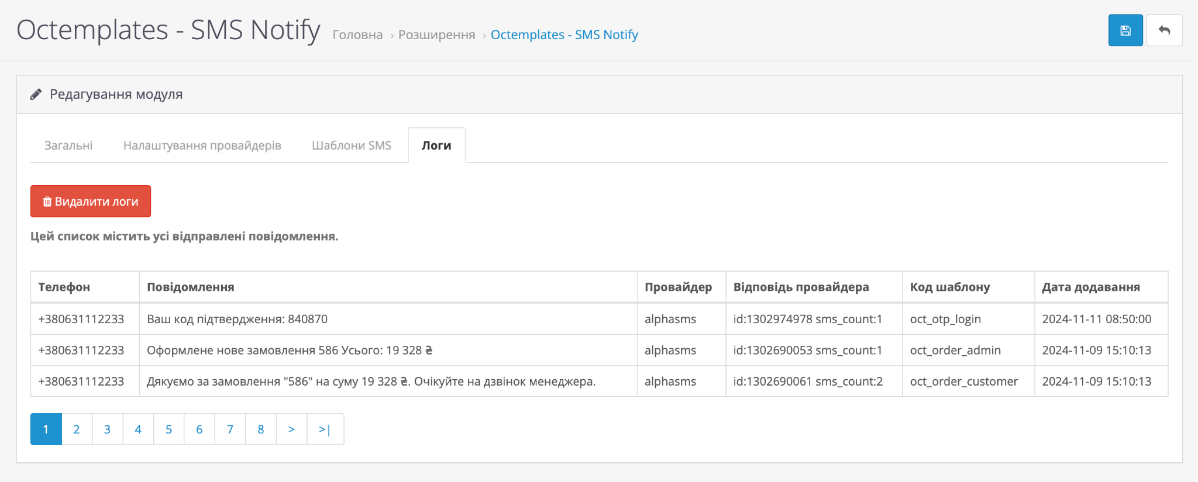
Task: Switch to the Загальні tab
Action: click(68, 145)
